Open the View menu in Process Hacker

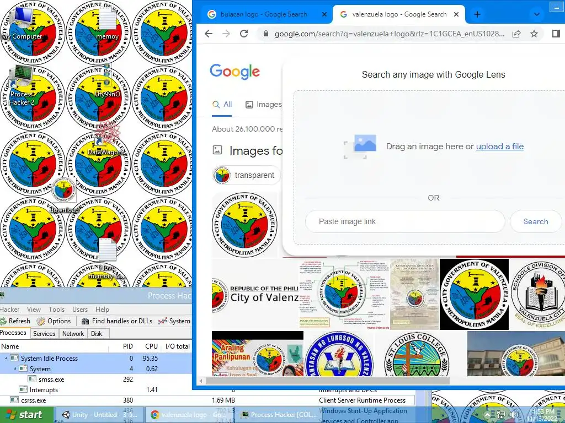click(x=34, y=310)
